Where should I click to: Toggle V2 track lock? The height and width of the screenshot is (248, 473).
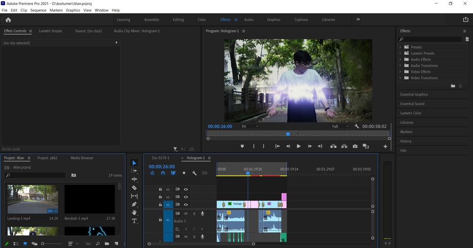160,197
